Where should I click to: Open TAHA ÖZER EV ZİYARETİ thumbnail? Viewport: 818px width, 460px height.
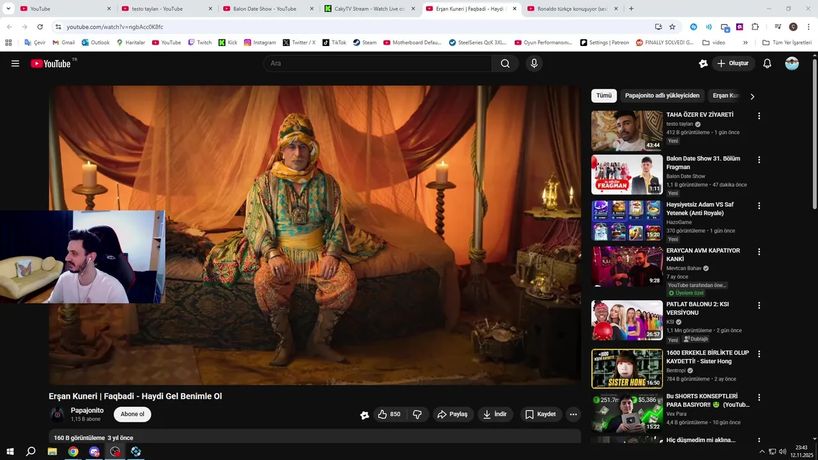(627, 131)
